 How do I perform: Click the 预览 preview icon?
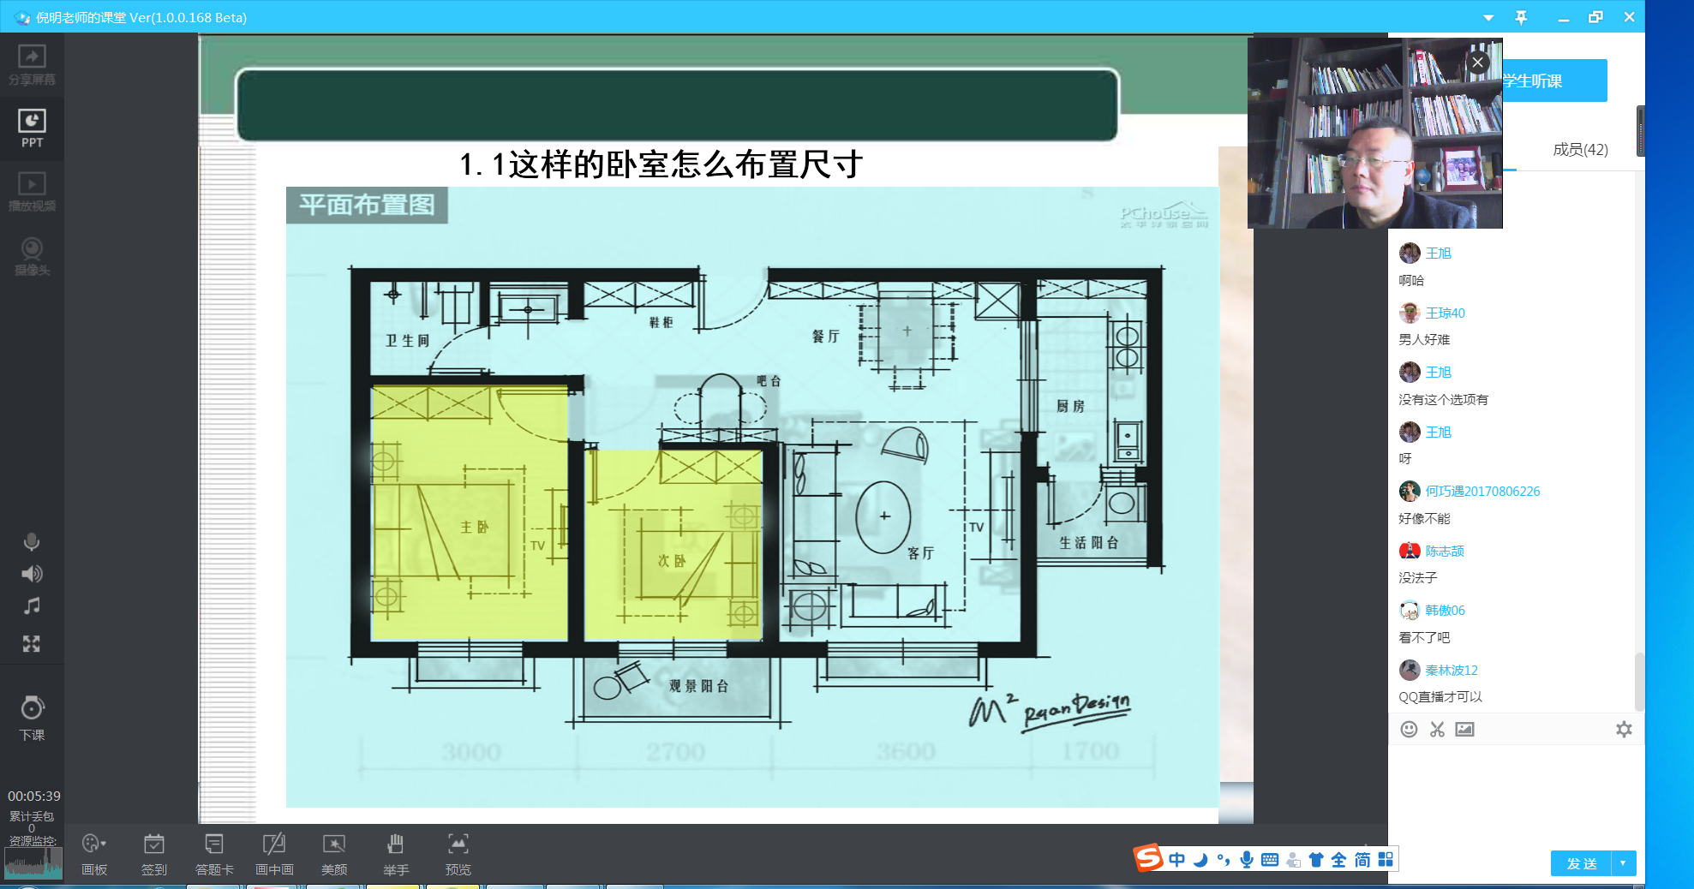(x=458, y=853)
